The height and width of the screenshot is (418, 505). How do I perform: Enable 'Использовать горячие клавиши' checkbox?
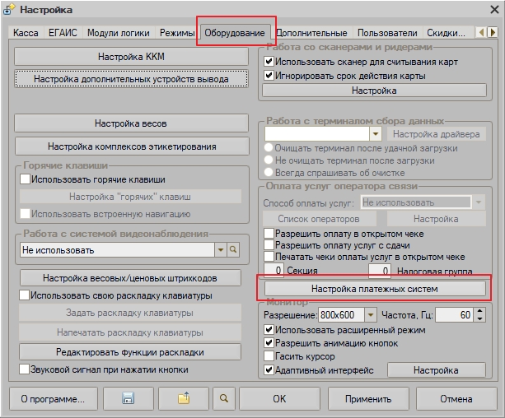pos(26,179)
